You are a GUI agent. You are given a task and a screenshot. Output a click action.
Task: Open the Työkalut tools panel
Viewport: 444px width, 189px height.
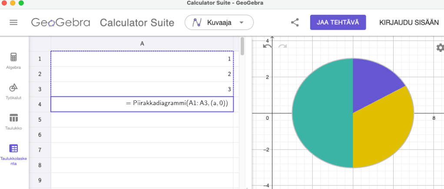[13, 91]
